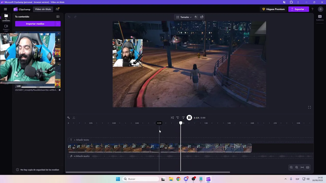Click the video preview canvas
Image resolution: width=326 pixels, height=183 pixels.
189,64
